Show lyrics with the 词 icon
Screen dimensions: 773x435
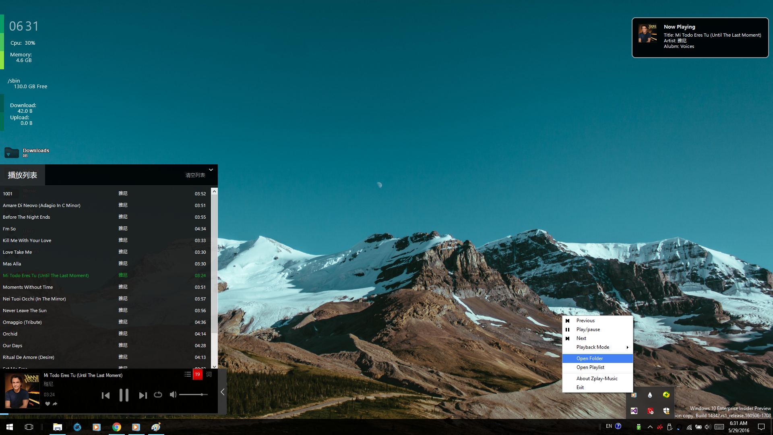[209, 374]
